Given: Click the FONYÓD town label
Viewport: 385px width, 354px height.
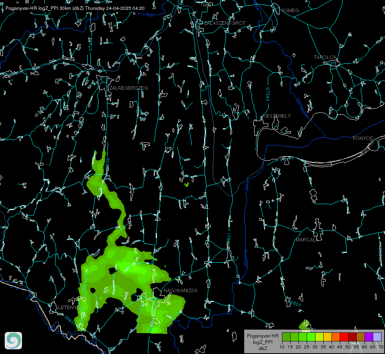Looking at the screenshot, I should click(x=363, y=138).
